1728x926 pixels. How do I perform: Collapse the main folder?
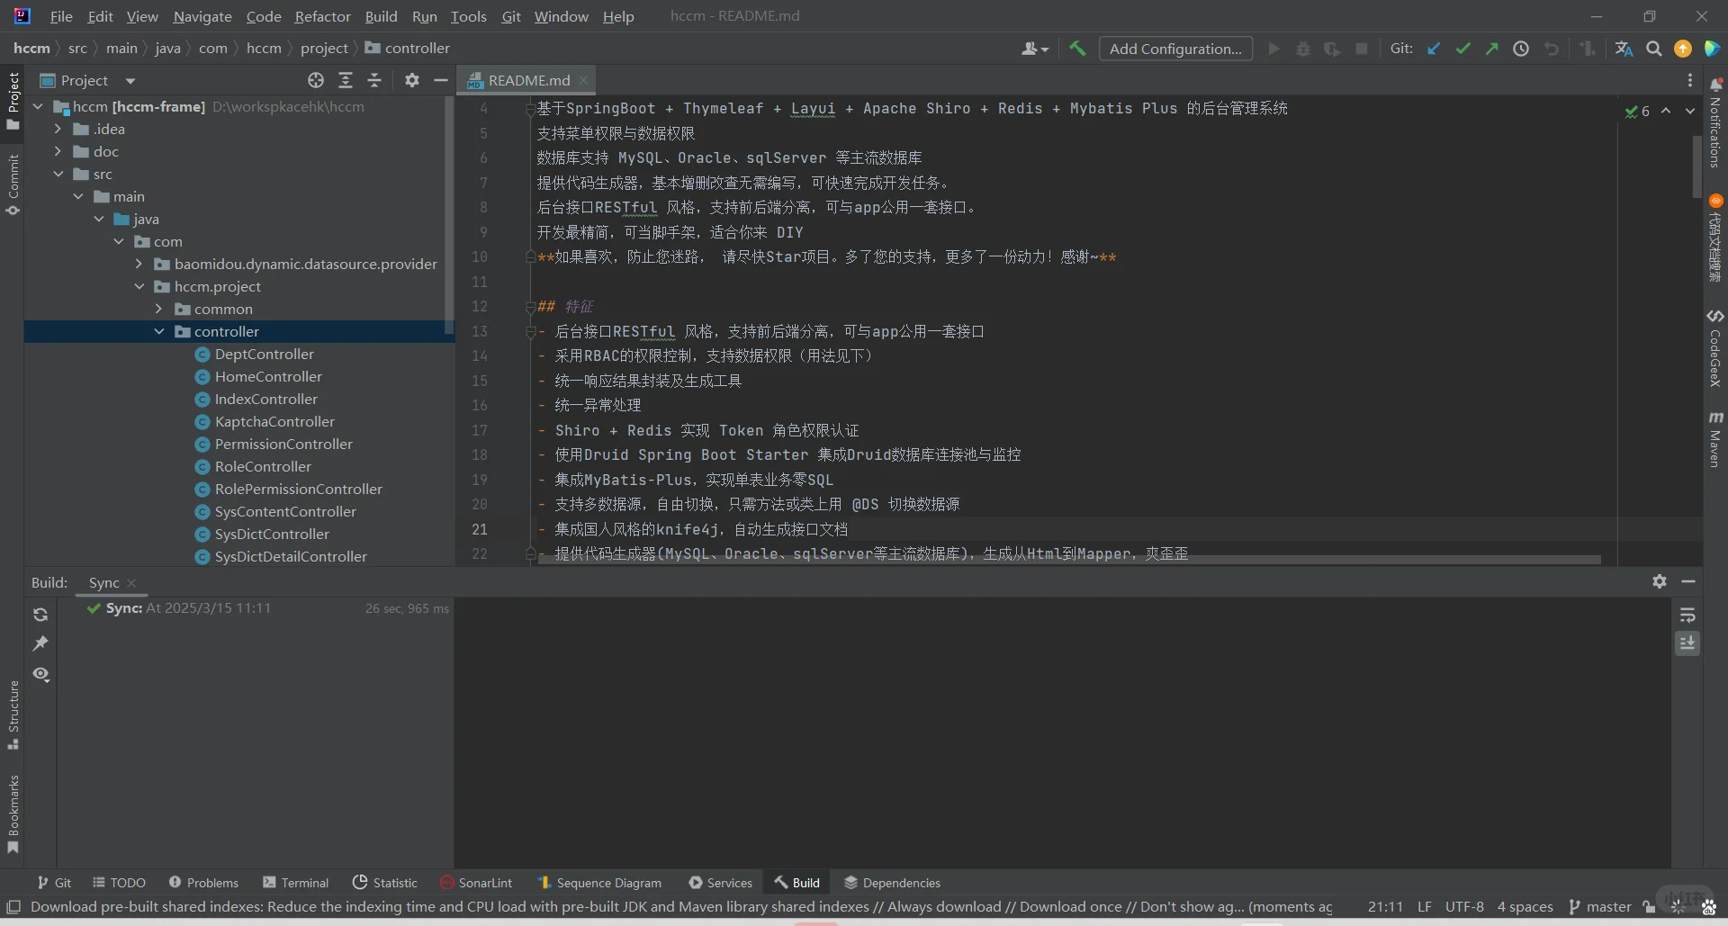pos(78,196)
